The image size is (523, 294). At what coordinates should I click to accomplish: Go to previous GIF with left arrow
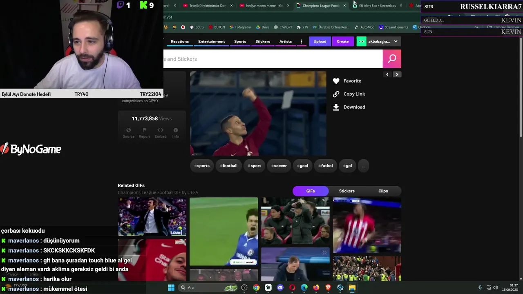point(387,74)
